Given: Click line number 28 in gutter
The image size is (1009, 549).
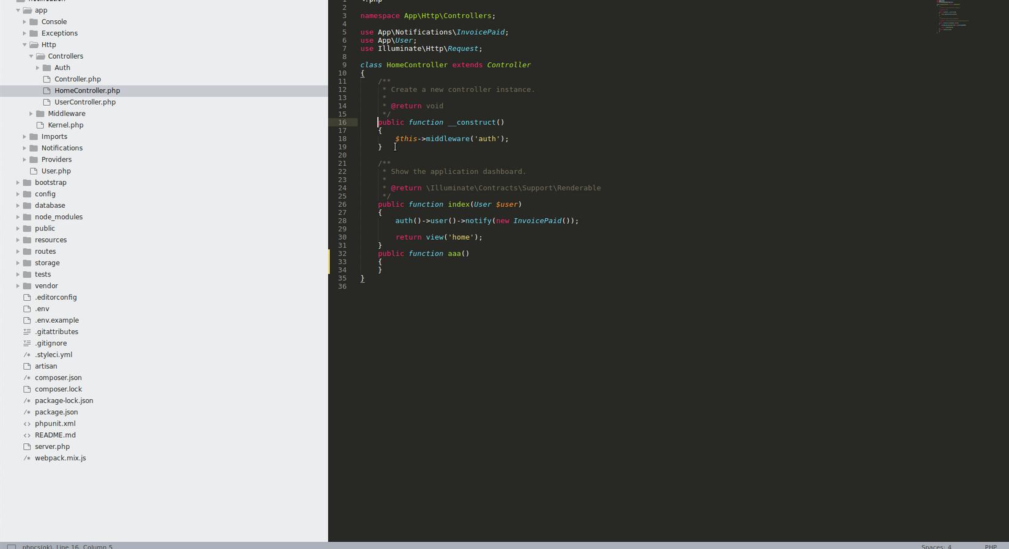Looking at the screenshot, I should point(342,221).
